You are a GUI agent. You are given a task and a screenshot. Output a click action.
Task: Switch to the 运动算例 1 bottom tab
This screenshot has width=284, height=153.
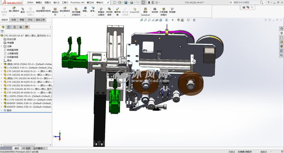pos(39,148)
